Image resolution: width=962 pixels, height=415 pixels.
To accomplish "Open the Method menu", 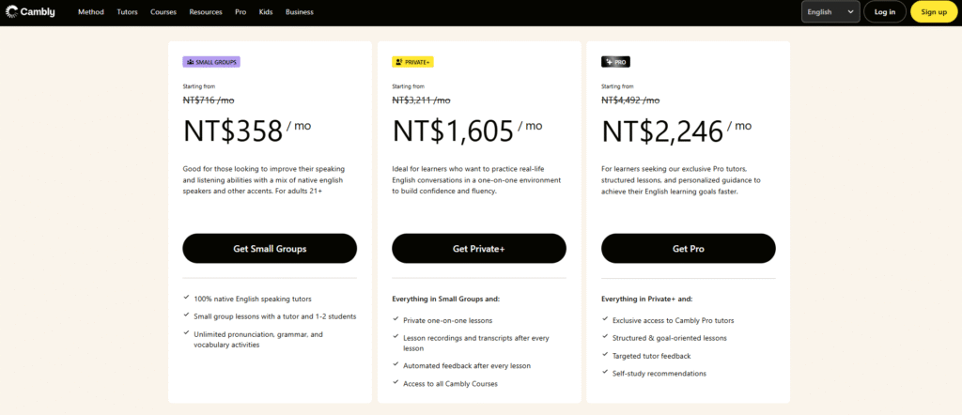I will point(91,12).
